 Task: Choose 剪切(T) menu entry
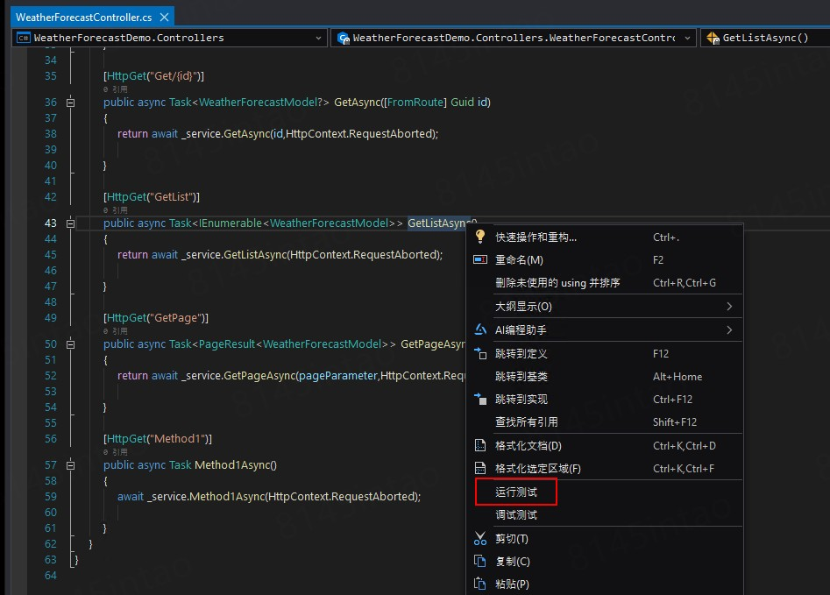pyautogui.click(x=605, y=538)
